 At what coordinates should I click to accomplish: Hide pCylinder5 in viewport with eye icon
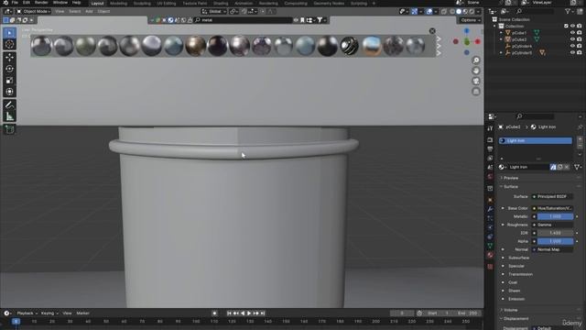(572, 53)
